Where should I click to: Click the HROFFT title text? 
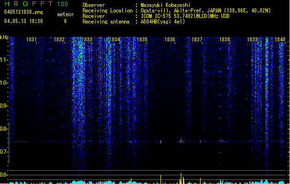pos(29,4)
